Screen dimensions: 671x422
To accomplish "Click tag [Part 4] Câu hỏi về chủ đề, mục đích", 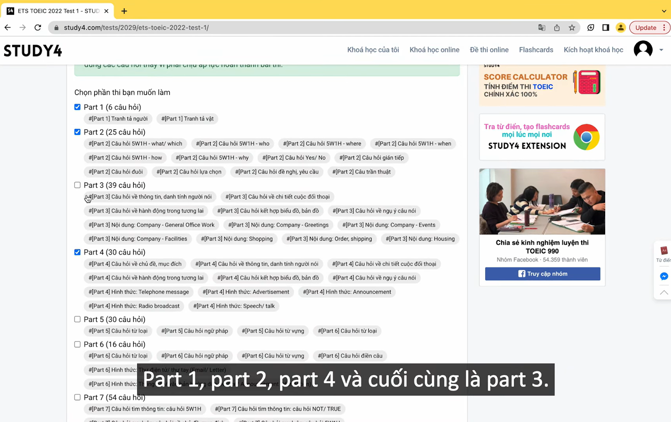I will coord(135,264).
